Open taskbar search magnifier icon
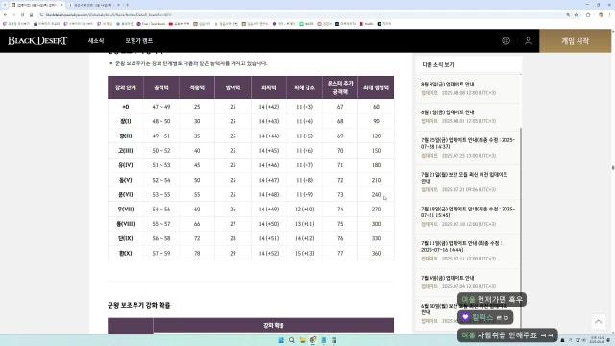Viewport: 615px width, 346px height. tap(292, 340)
